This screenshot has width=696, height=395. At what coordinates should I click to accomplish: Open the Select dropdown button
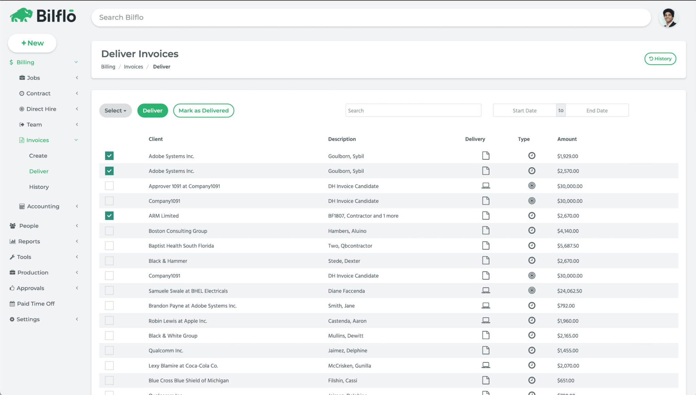[x=115, y=111]
